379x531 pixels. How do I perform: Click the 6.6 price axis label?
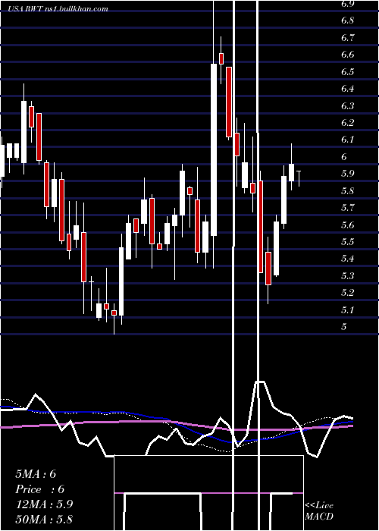(348, 55)
